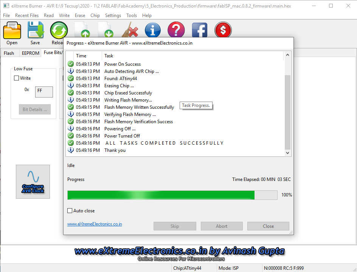Select the 'Found: ATtiny44' row text
357x272 pixels.
(x=121, y=79)
